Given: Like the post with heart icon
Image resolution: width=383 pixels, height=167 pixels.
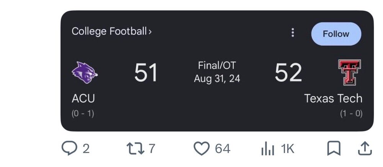Looking at the screenshot, I should point(201,148).
